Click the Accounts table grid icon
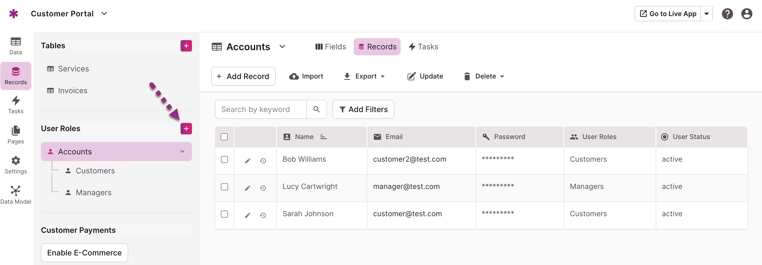 (x=217, y=47)
